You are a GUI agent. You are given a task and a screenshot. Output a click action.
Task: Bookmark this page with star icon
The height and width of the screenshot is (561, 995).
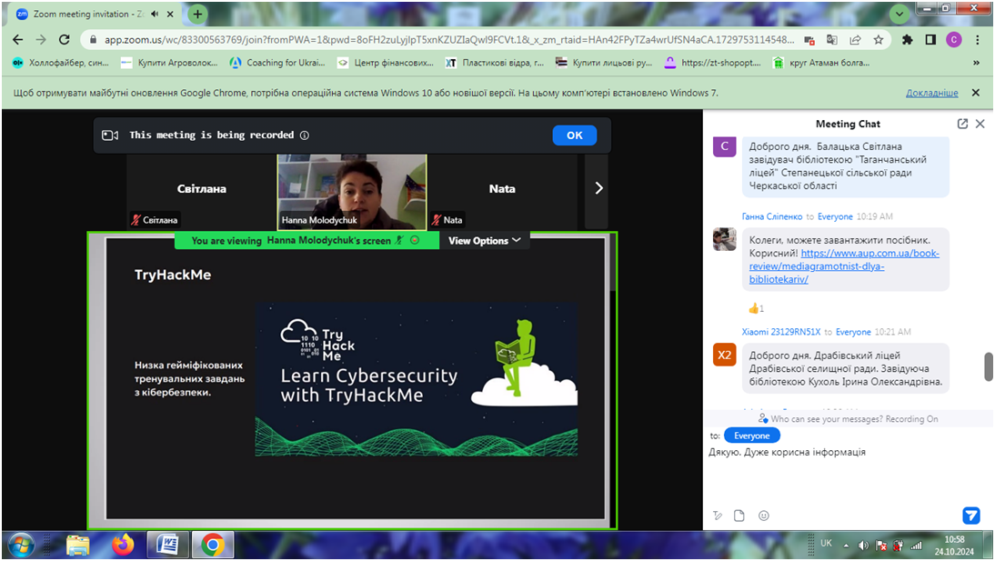879,39
